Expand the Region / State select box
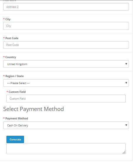This screenshot has width=133, height=167. (x=66, y=83)
